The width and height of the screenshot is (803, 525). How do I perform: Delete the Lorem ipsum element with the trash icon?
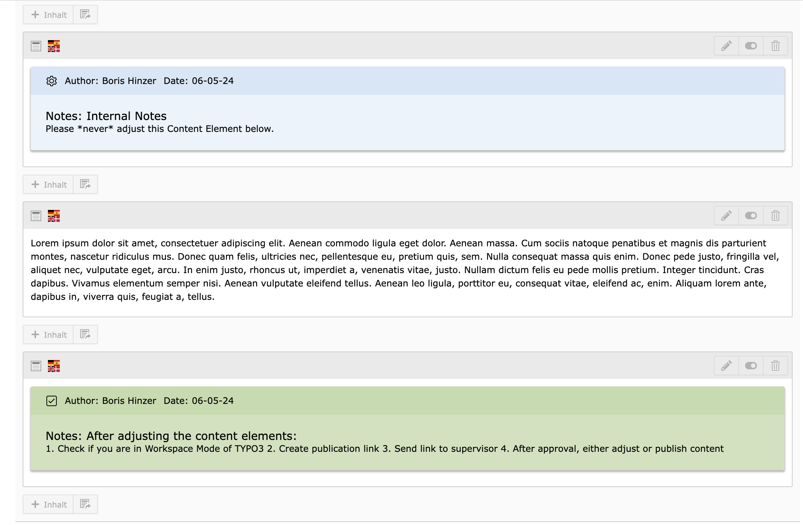(775, 215)
